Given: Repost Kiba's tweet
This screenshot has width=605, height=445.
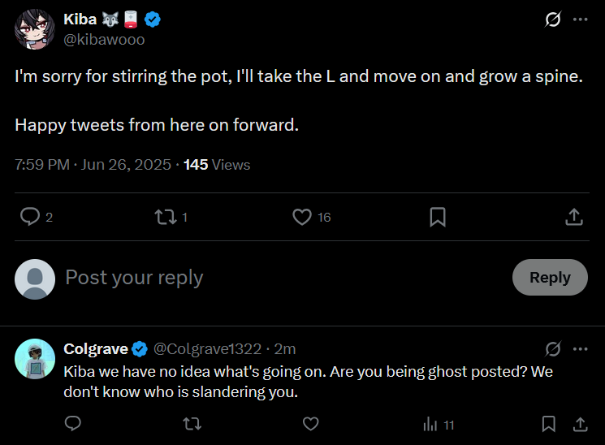Looking at the screenshot, I should 164,217.
